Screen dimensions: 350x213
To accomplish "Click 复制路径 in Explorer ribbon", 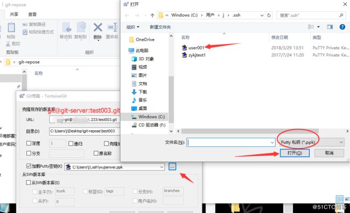I will pyautogui.click(x=34, y=24).
